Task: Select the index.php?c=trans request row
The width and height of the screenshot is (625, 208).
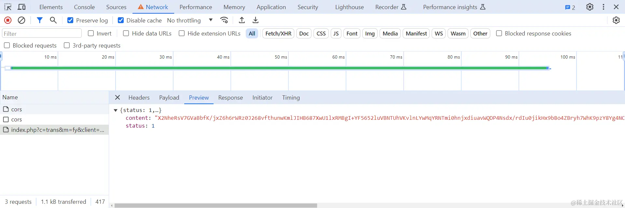Action: (54, 130)
